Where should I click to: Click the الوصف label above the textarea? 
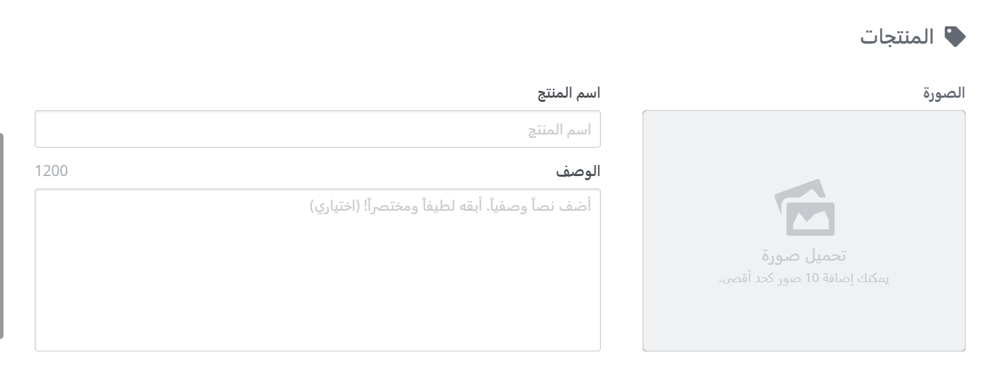coord(578,171)
